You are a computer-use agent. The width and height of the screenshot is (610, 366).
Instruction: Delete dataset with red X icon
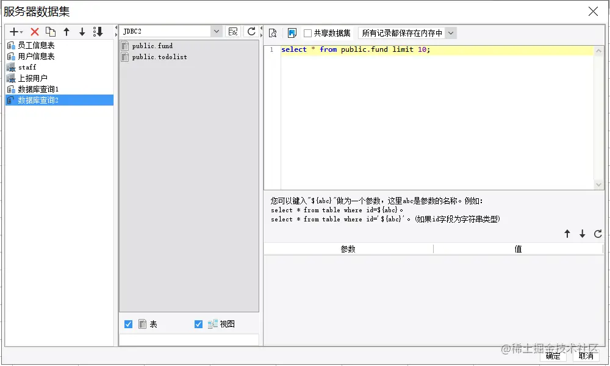pyautogui.click(x=35, y=32)
